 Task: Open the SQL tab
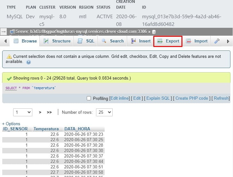click(86, 41)
